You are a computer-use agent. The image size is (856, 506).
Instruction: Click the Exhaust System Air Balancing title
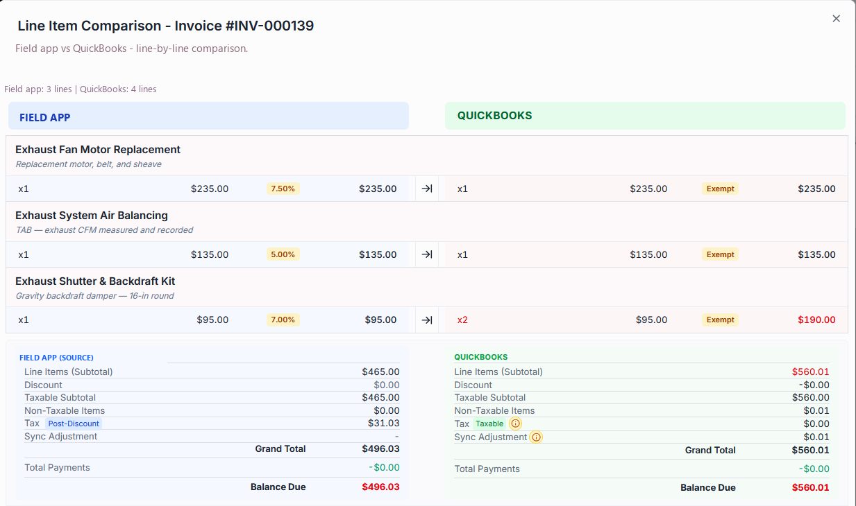(x=92, y=216)
